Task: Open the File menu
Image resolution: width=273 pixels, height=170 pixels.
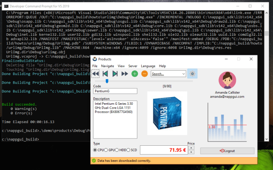Action: pyautogui.click(x=95, y=66)
